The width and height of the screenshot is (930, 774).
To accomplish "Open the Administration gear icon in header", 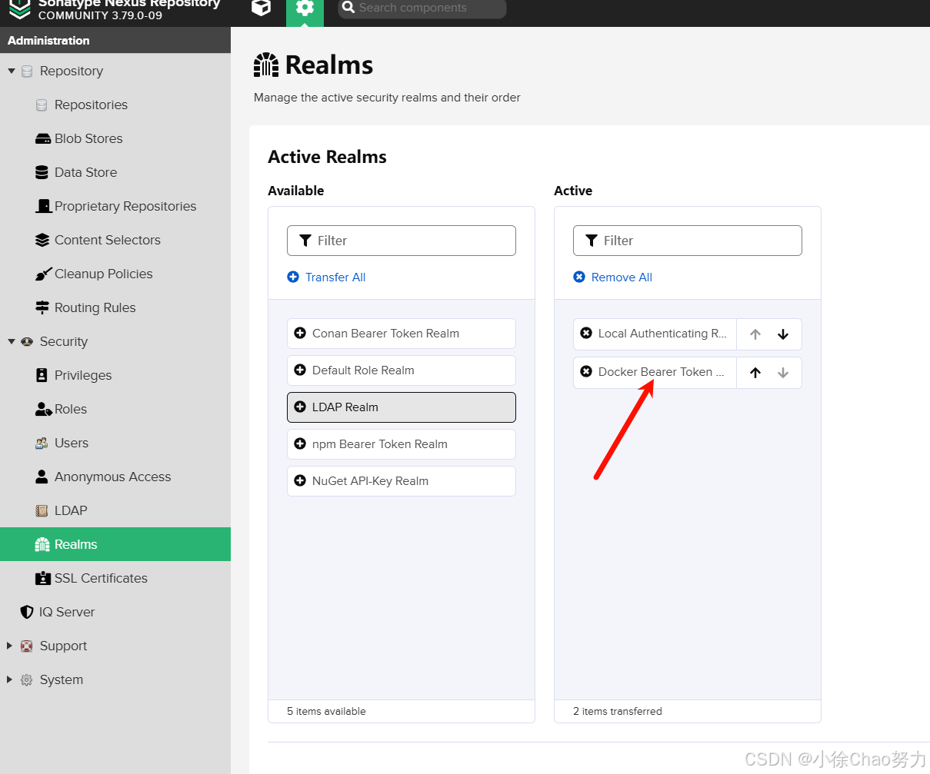I will tap(305, 8).
